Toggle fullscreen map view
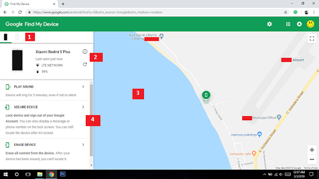Screen dimensions: 319x179 [x=312, y=39]
